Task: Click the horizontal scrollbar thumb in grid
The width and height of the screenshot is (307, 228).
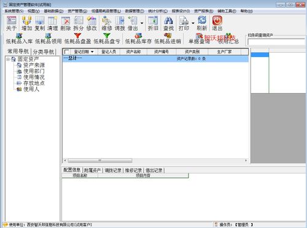Action: click(x=100, y=161)
